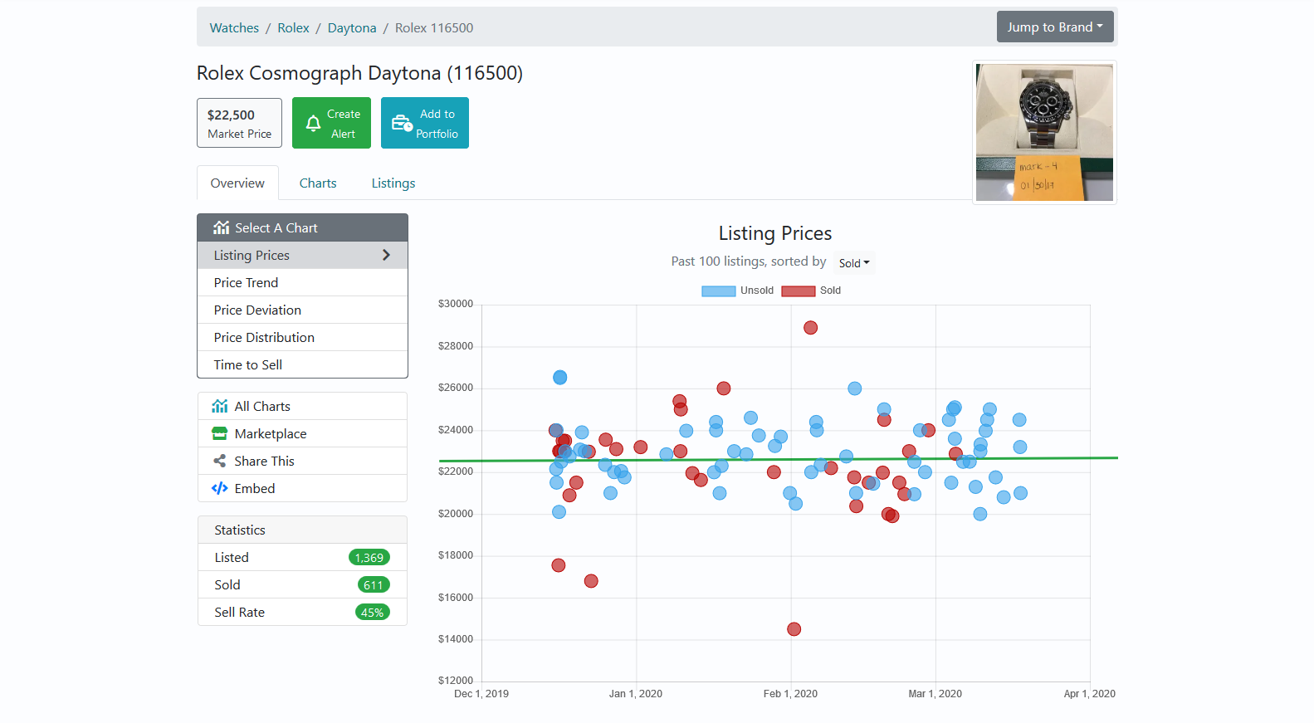Select Price Deviation chart option

point(302,310)
